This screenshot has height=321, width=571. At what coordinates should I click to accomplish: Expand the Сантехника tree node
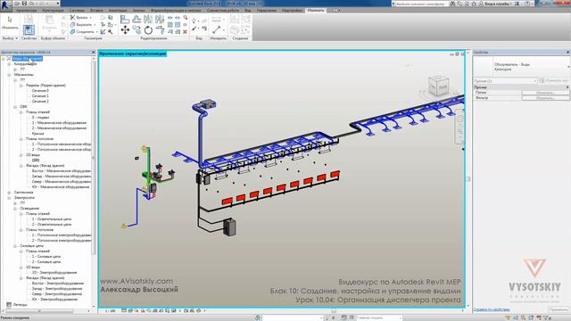tap(9, 193)
